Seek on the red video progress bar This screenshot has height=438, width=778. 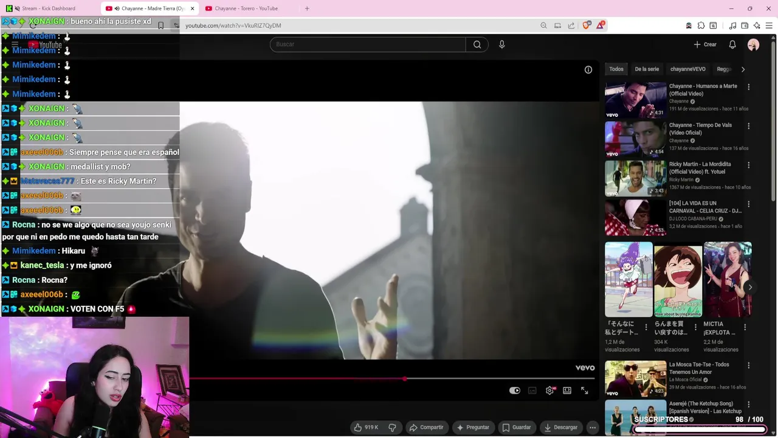pyautogui.click(x=392, y=379)
